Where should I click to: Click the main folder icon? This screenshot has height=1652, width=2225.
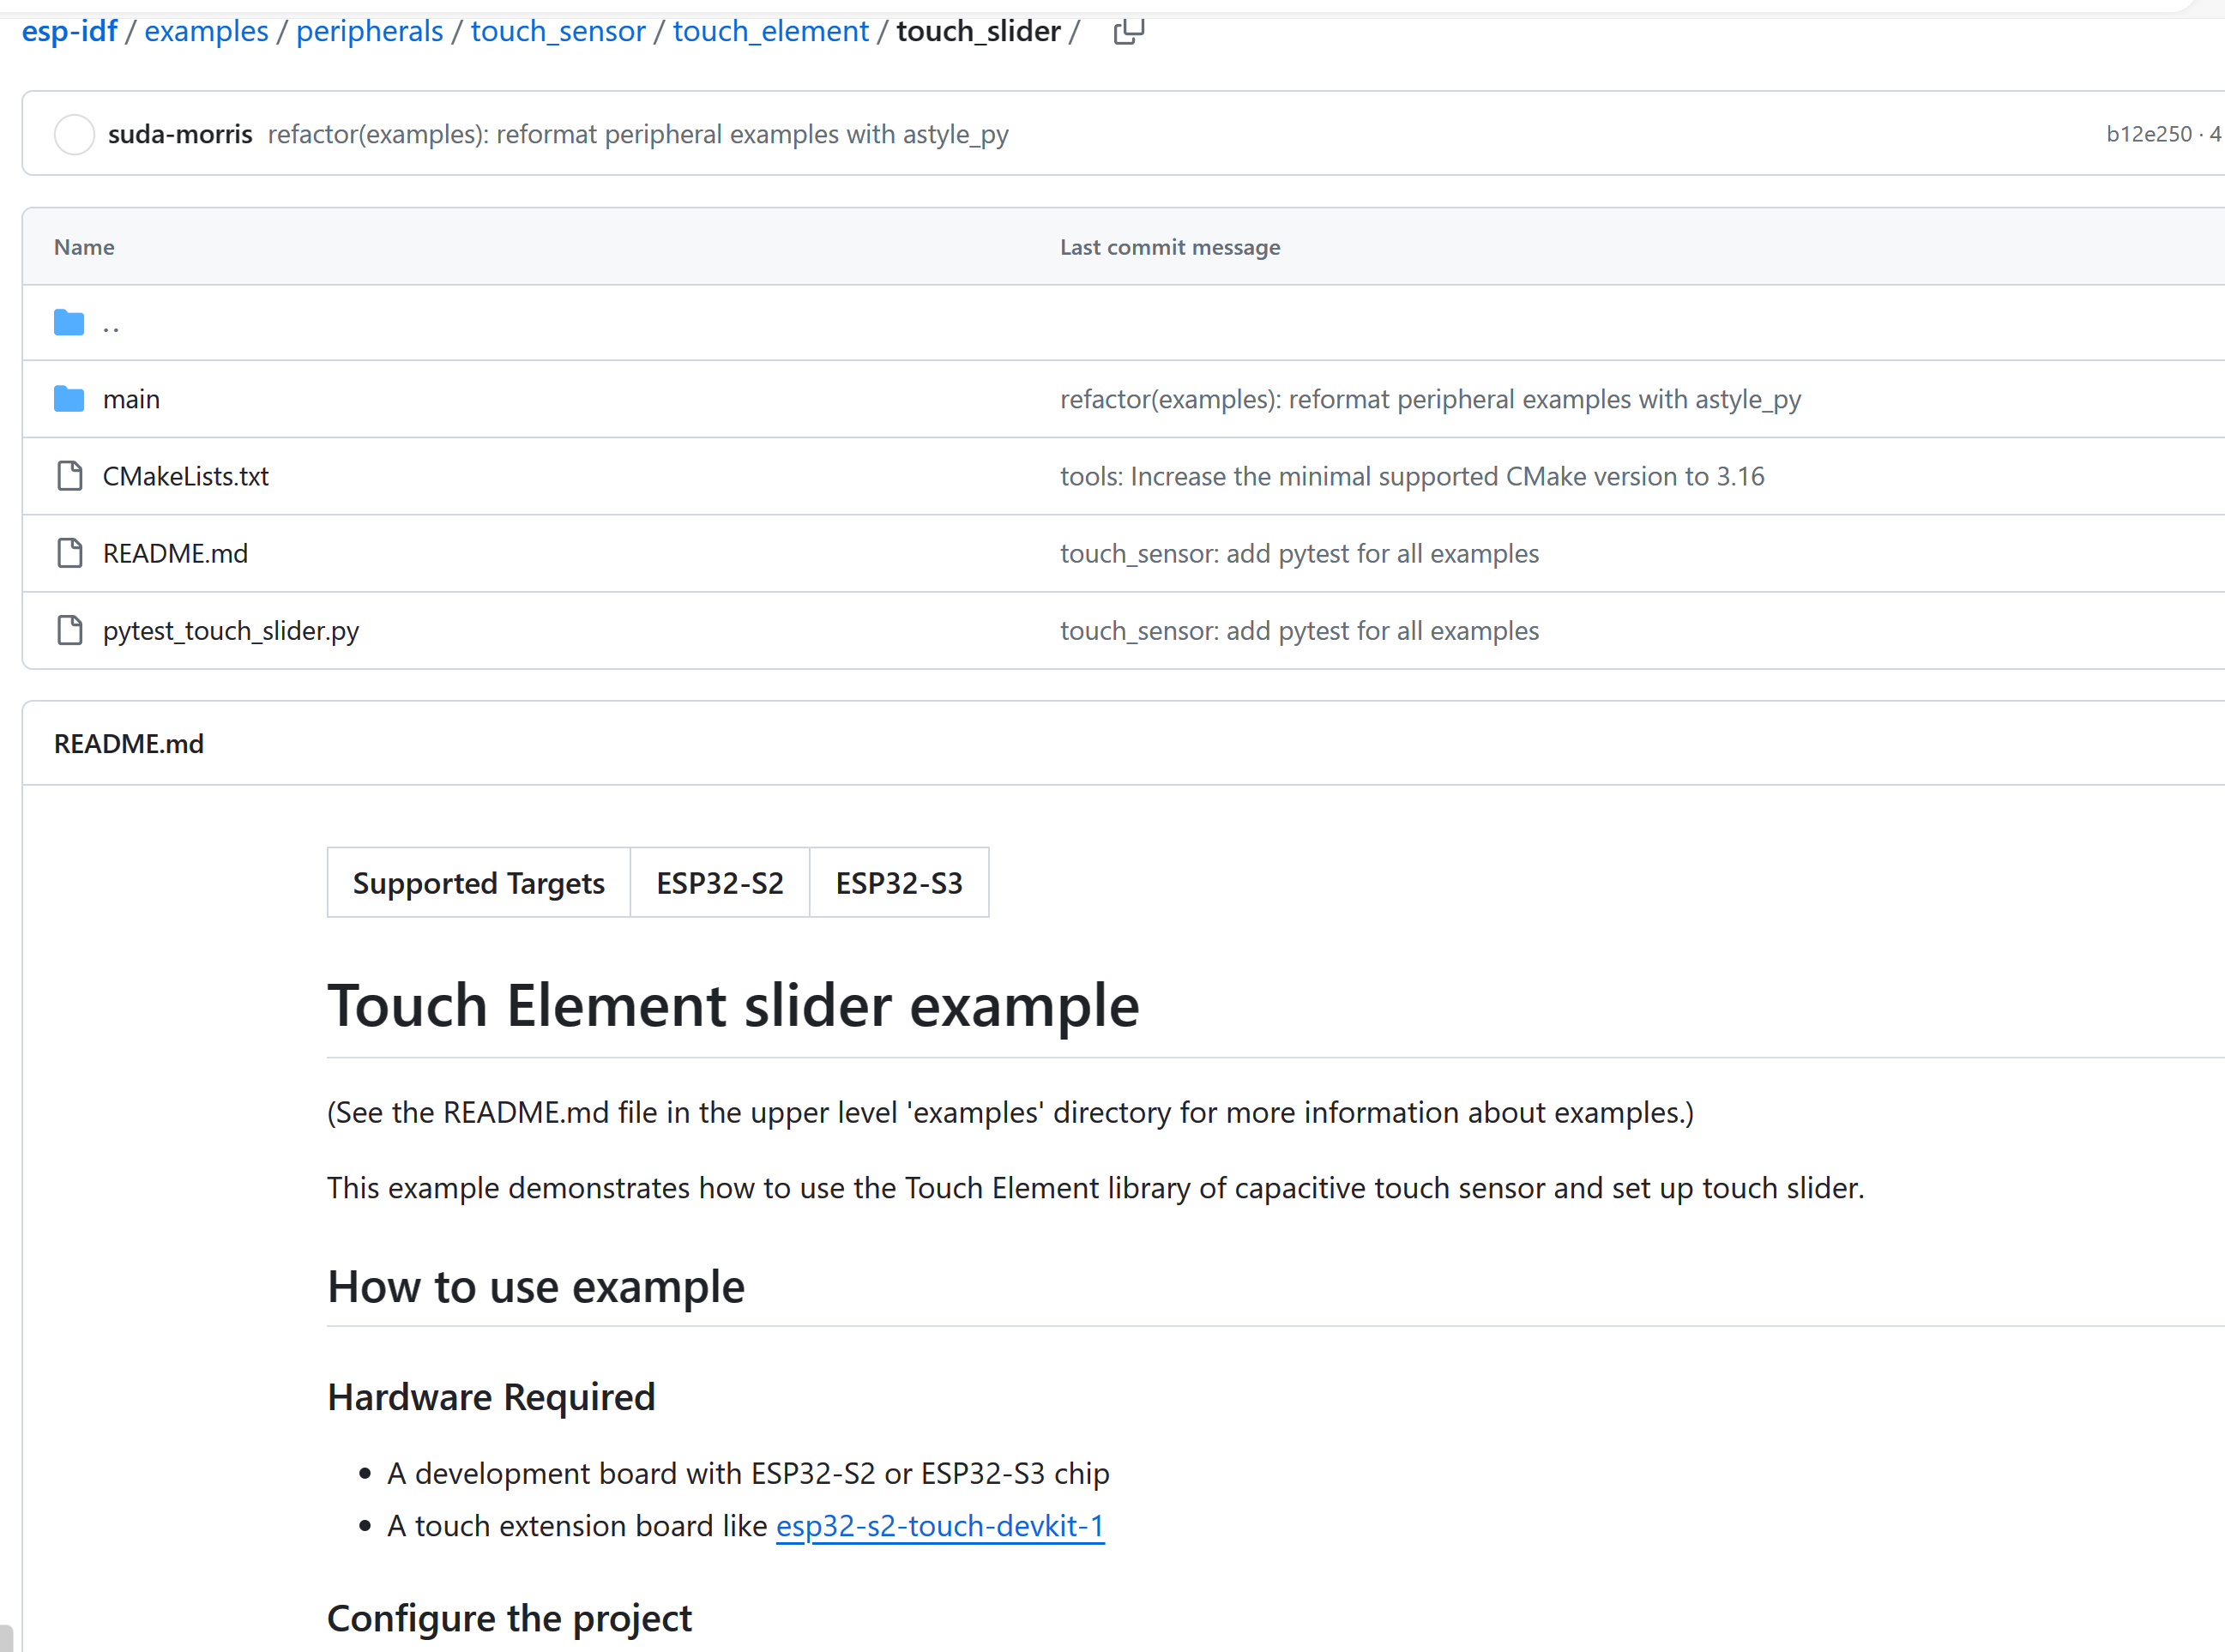click(69, 399)
